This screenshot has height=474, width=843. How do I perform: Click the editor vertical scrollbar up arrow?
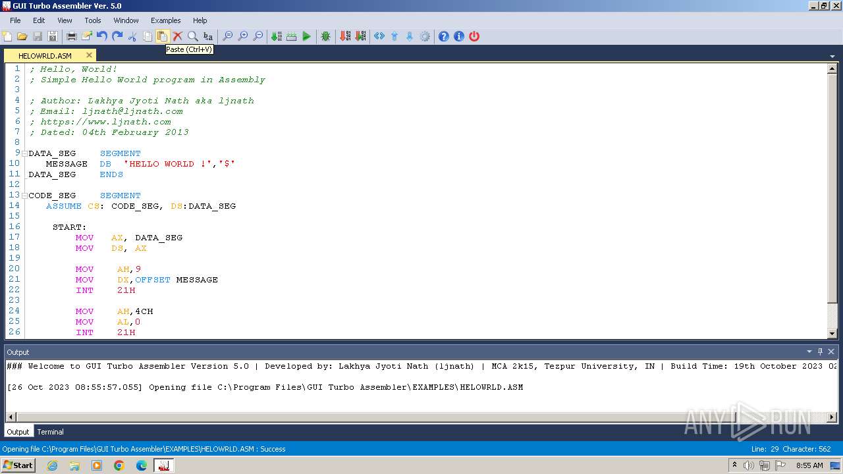click(832, 68)
